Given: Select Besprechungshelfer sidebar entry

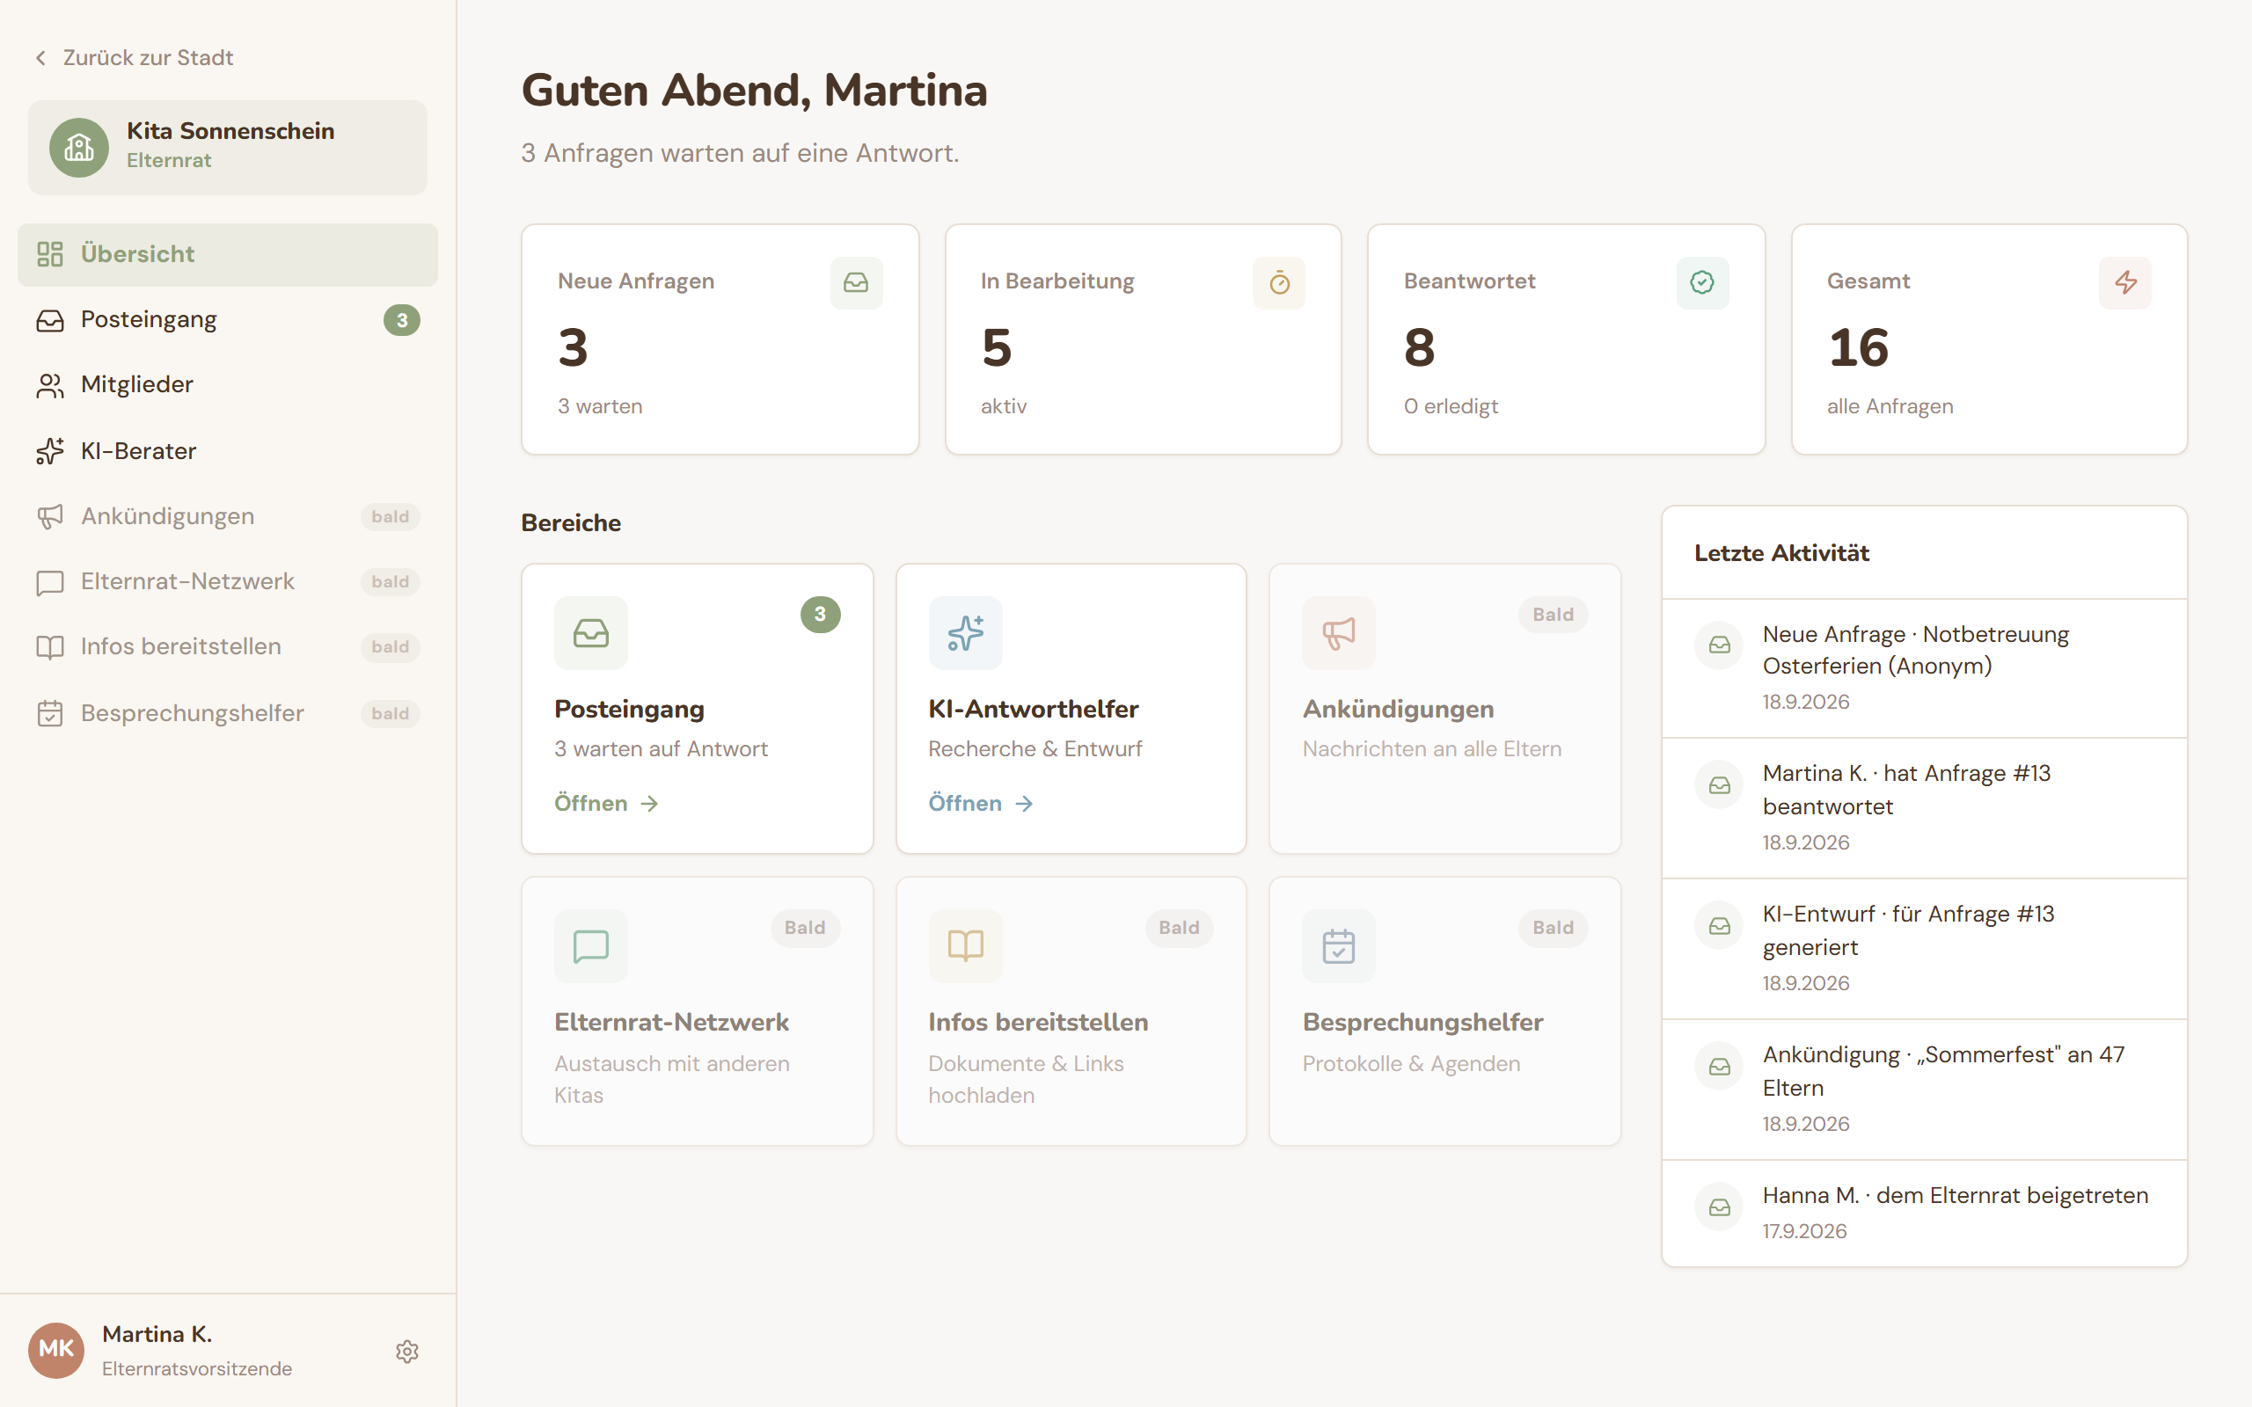Looking at the screenshot, I should pyautogui.click(x=228, y=714).
